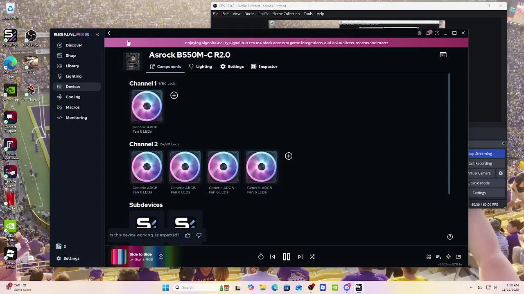Select the fourth fan in Channel 2
The image size is (524, 294).
pos(261,167)
